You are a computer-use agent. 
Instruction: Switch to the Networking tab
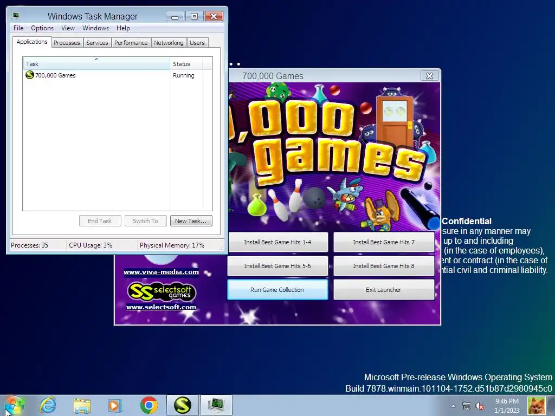(169, 42)
